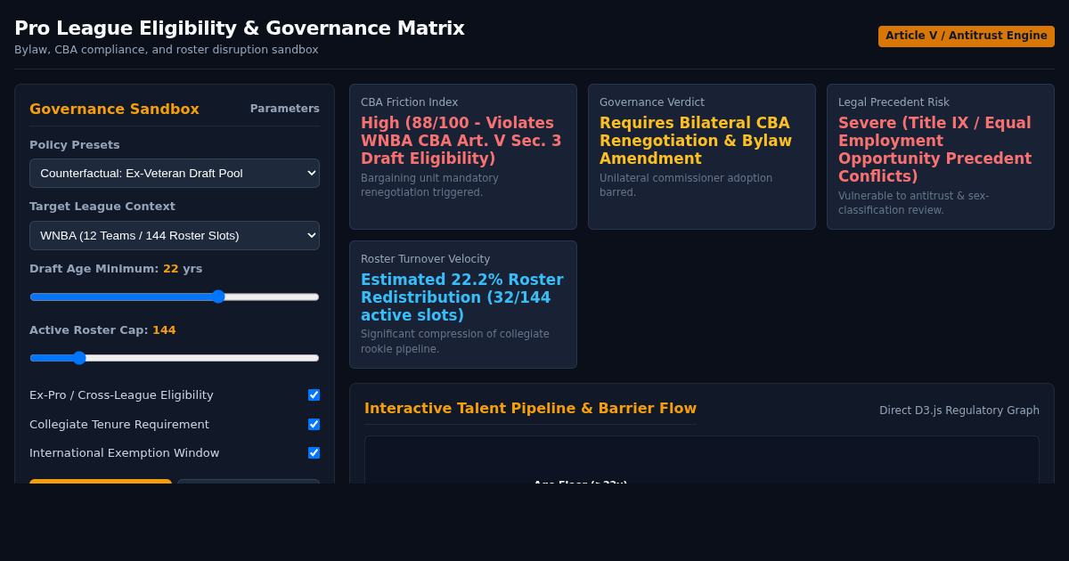Open the Policy Presets dropdown

pos(175,173)
